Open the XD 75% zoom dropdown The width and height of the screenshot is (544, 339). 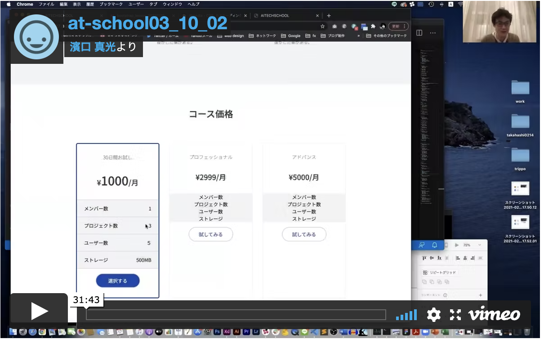coord(472,245)
